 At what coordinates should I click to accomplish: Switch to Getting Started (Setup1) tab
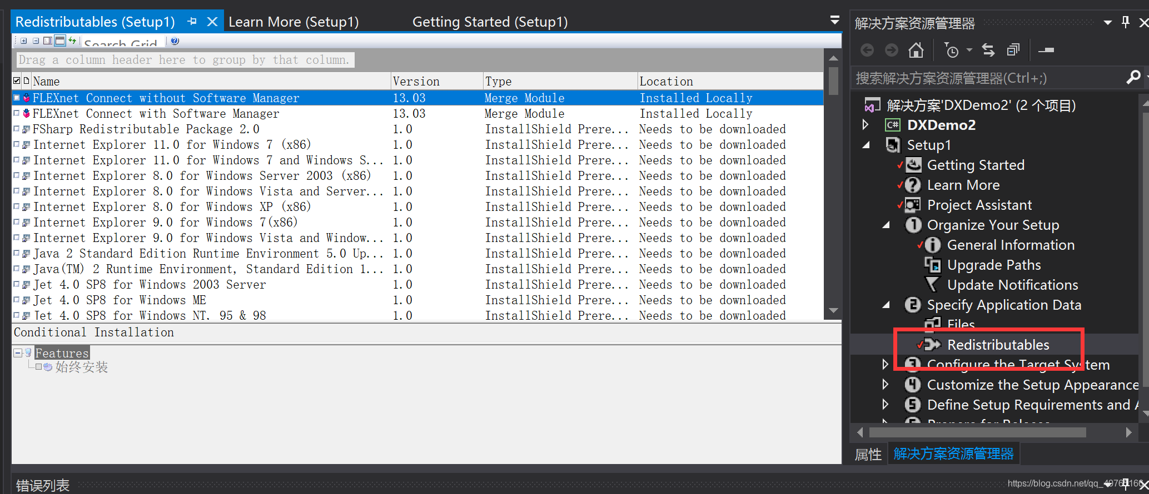(490, 22)
